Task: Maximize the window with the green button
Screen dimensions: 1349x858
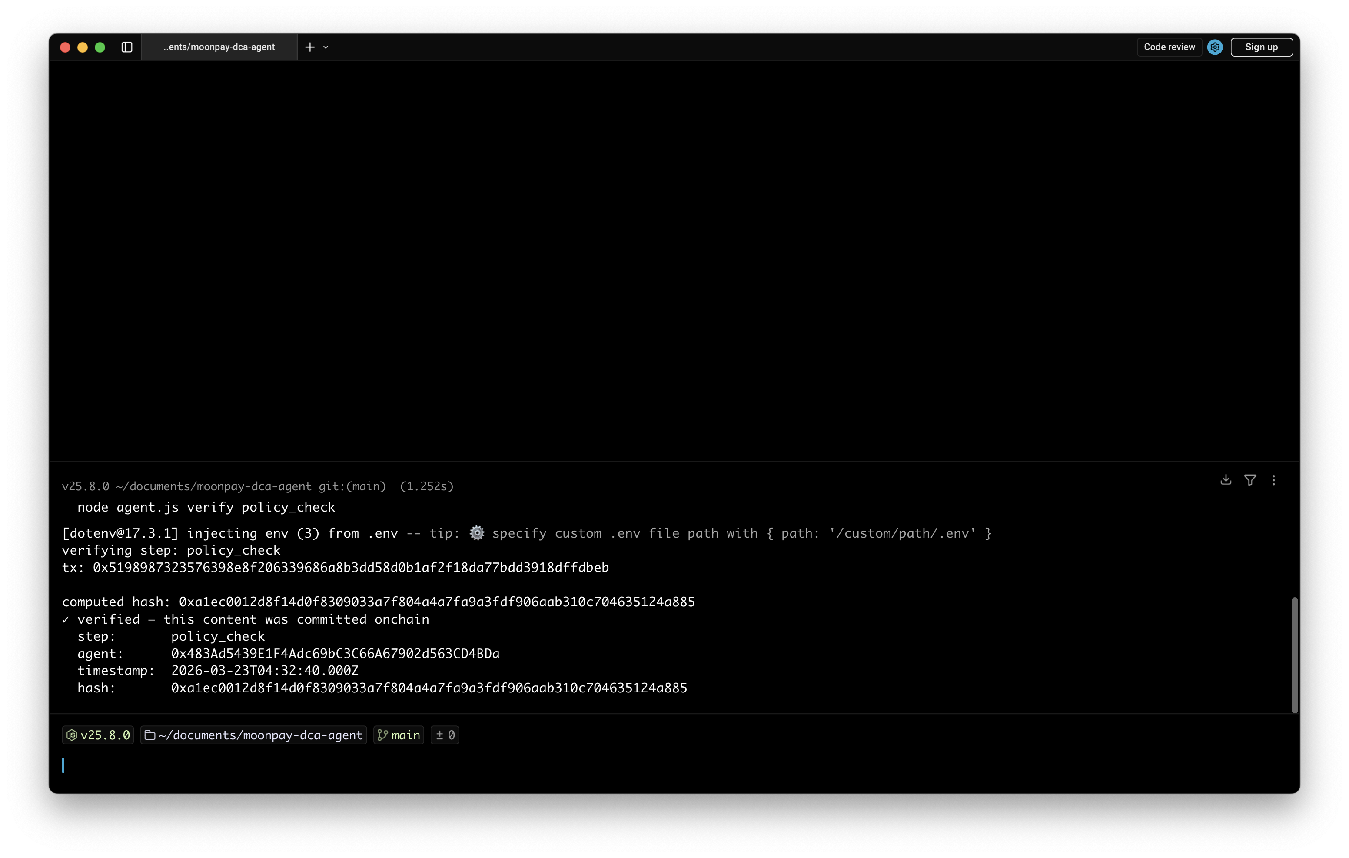Action: coord(100,47)
